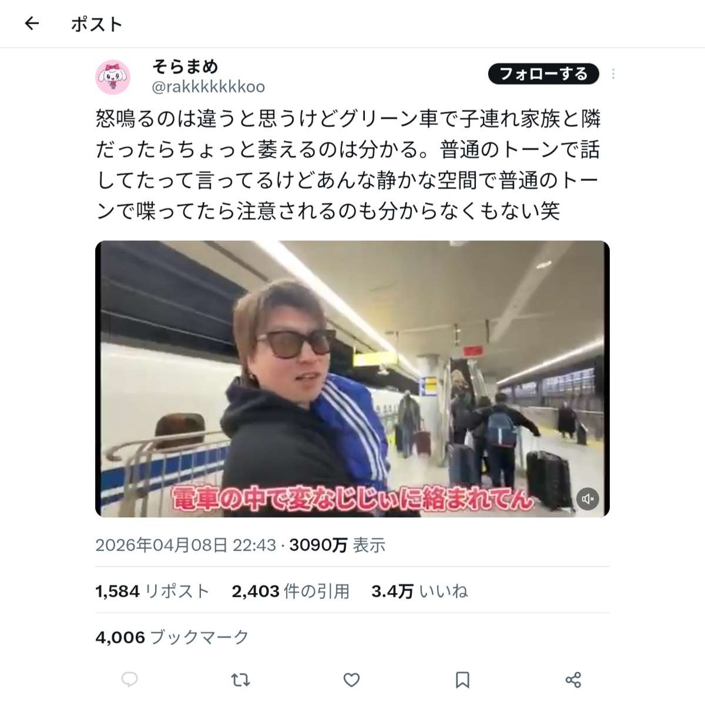Open the post timestamp 2026年04月08日 22:43

tap(186, 546)
